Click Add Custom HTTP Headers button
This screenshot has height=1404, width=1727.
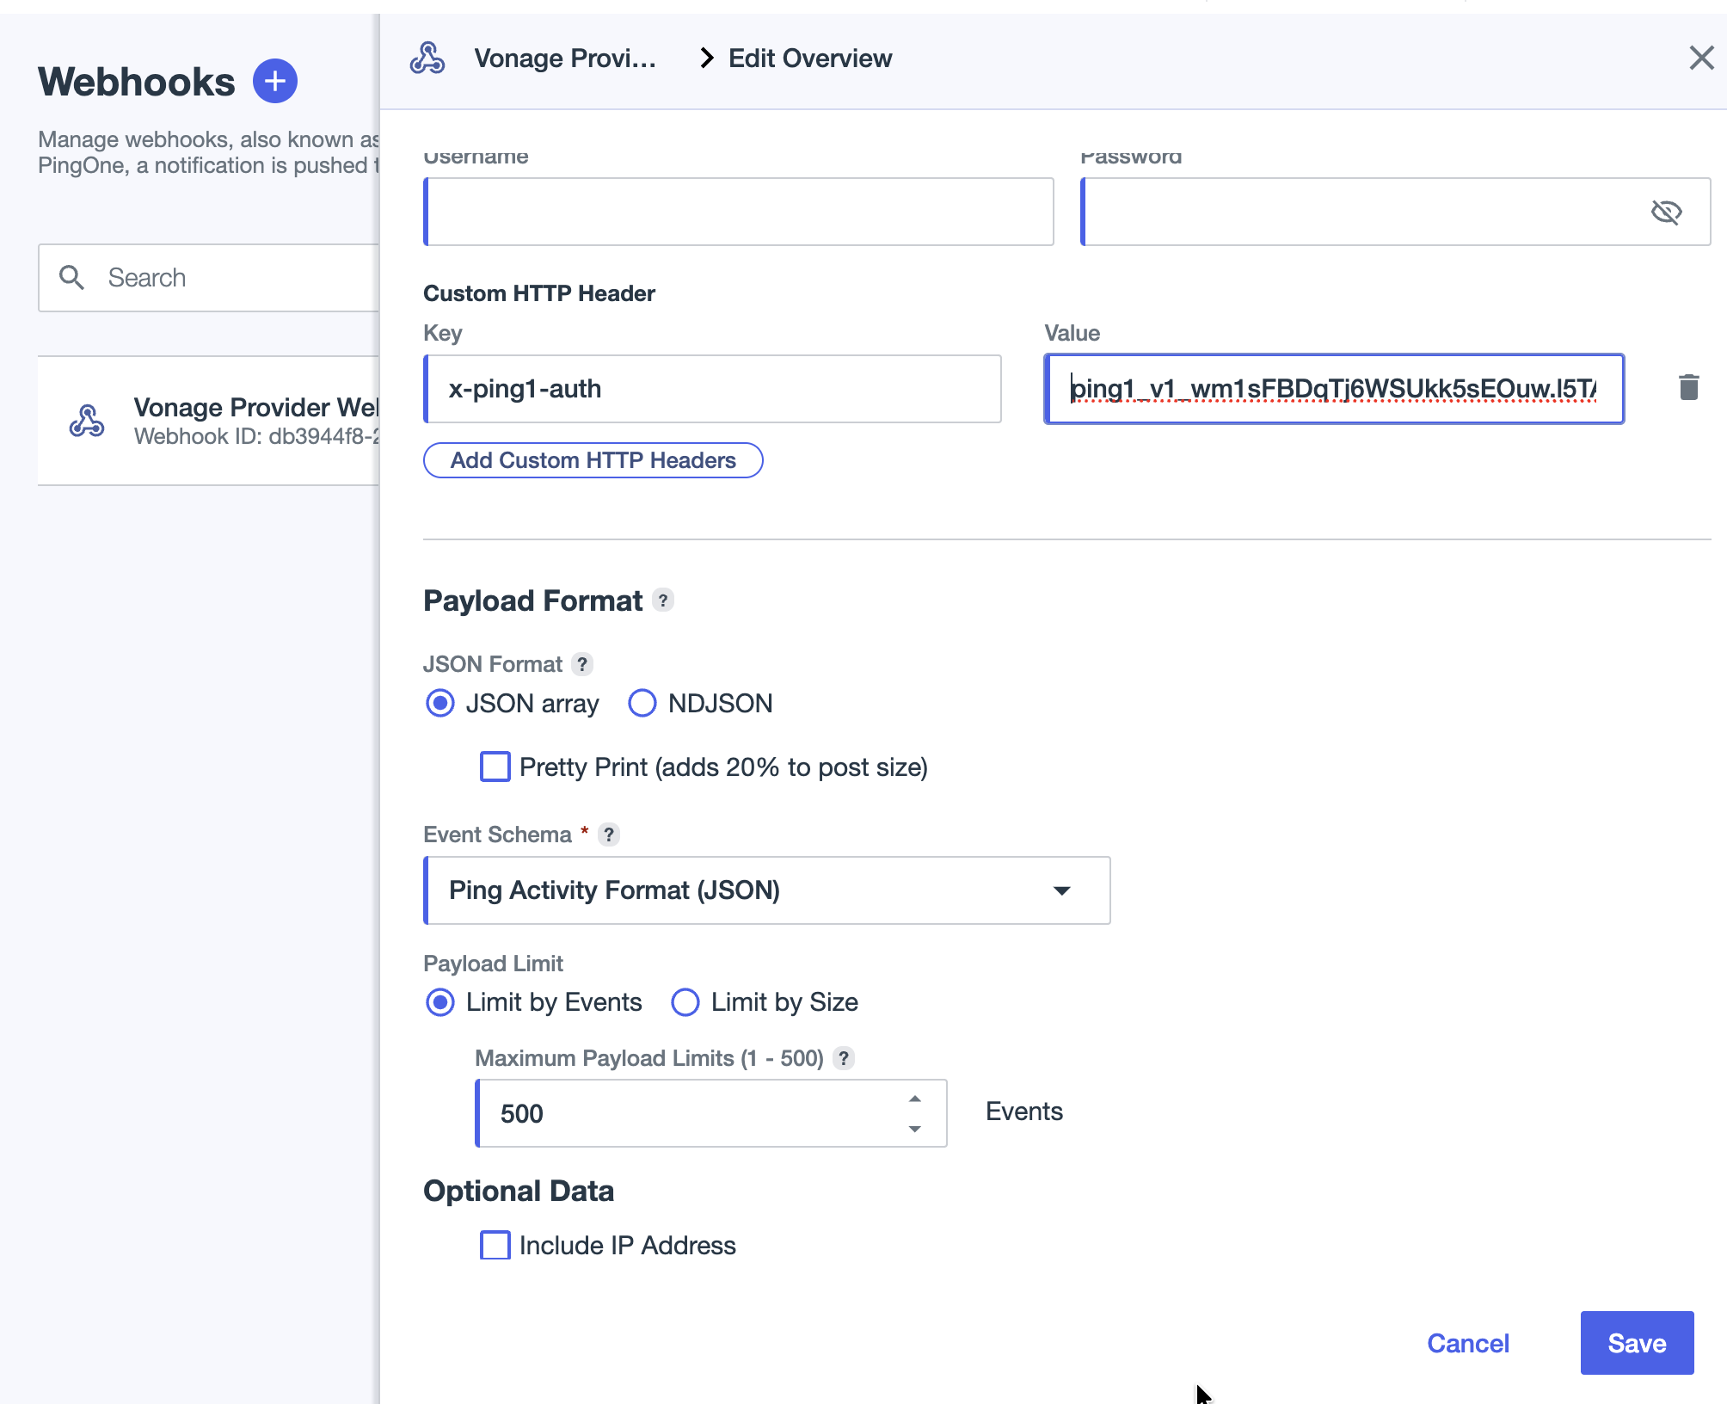pos(593,460)
